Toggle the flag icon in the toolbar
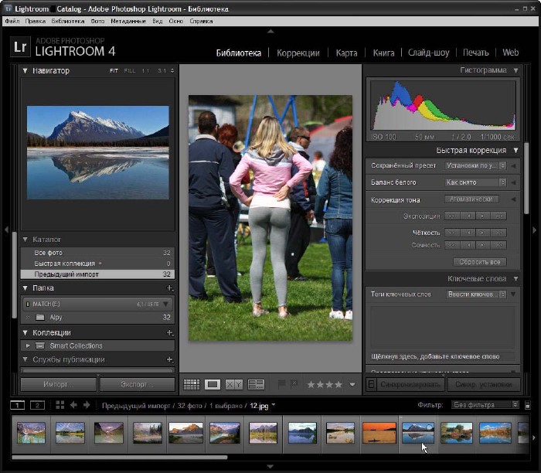Image resolution: width=541 pixels, height=473 pixels. coord(282,384)
